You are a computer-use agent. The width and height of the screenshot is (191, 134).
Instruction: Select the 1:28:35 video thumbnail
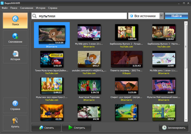[126, 112]
